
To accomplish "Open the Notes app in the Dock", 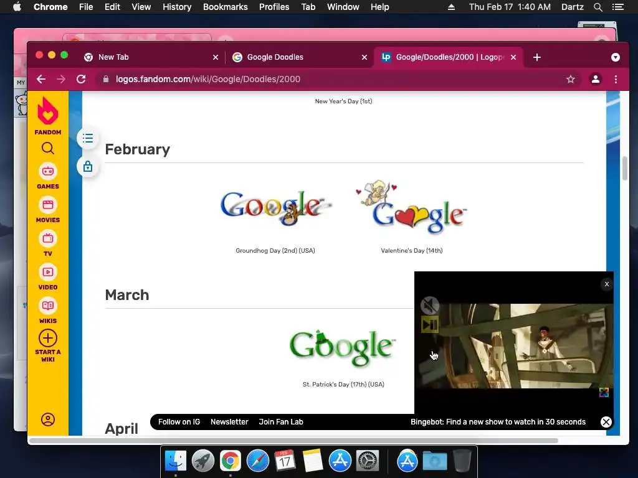I will (x=313, y=461).
